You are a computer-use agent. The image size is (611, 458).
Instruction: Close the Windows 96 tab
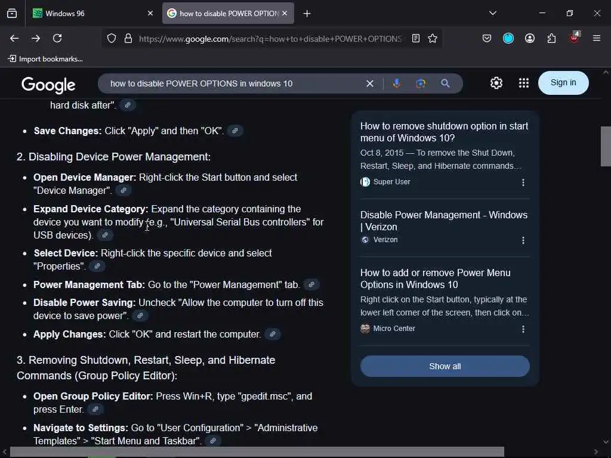[x=150, y=13]
